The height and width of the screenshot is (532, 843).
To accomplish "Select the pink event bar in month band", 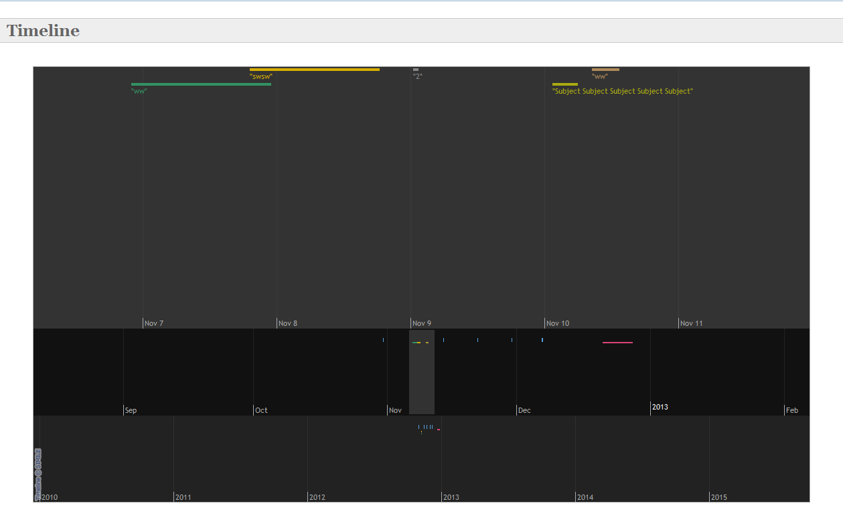I will [617, 343].
